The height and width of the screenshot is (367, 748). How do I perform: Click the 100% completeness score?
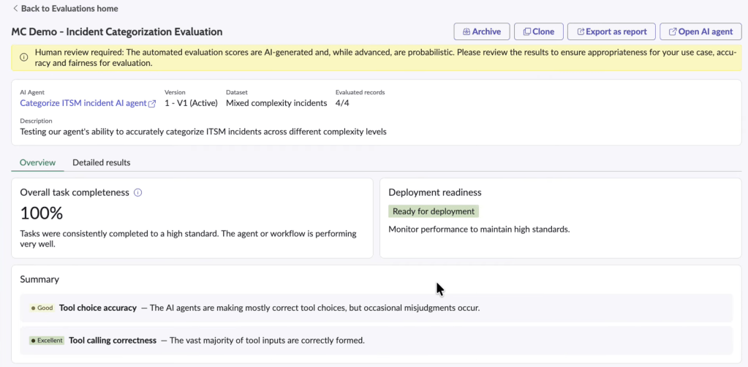click(x=42, y=213)
